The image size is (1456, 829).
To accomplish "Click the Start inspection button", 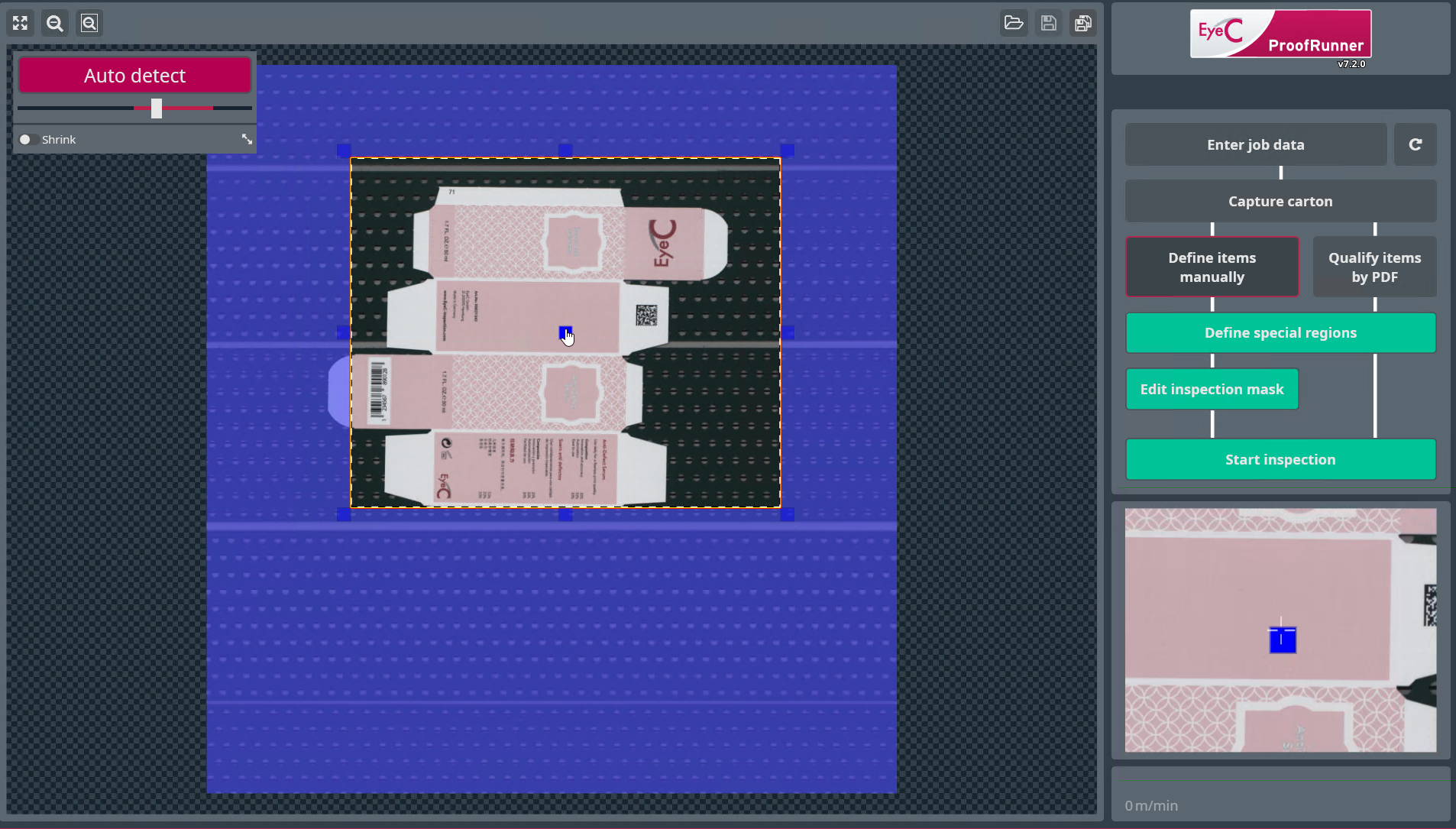I will 1280,459.
